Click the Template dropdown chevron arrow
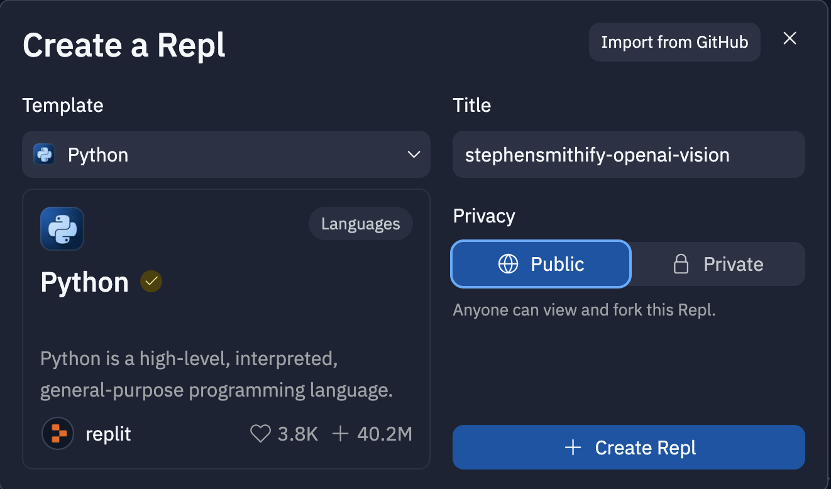The height and width of the screenshot is (489, 831). coord(414,155)
